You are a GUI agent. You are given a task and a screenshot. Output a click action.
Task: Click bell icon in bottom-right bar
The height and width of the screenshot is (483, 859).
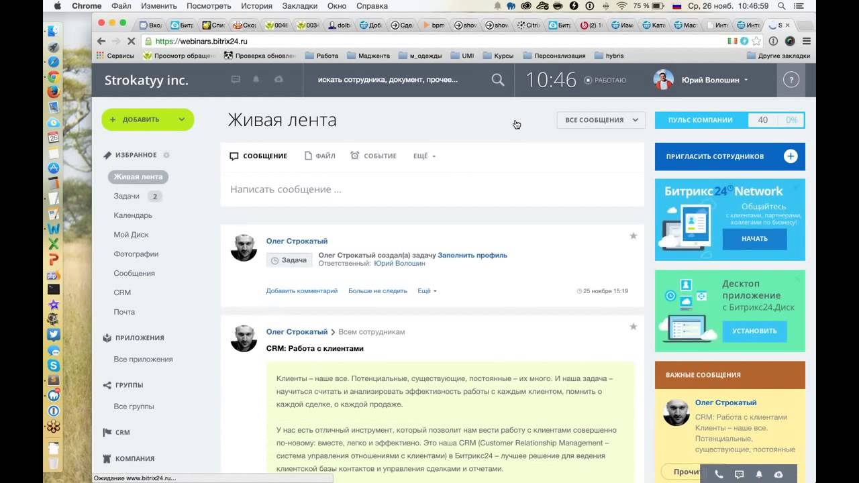[x=759, y=474]
